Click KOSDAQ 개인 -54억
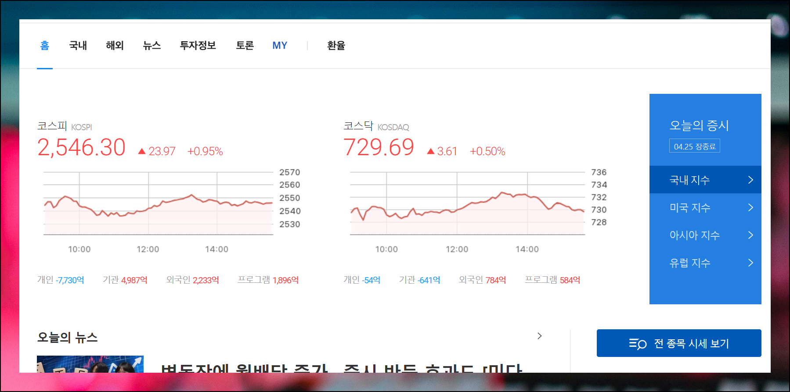 point(362,280)
